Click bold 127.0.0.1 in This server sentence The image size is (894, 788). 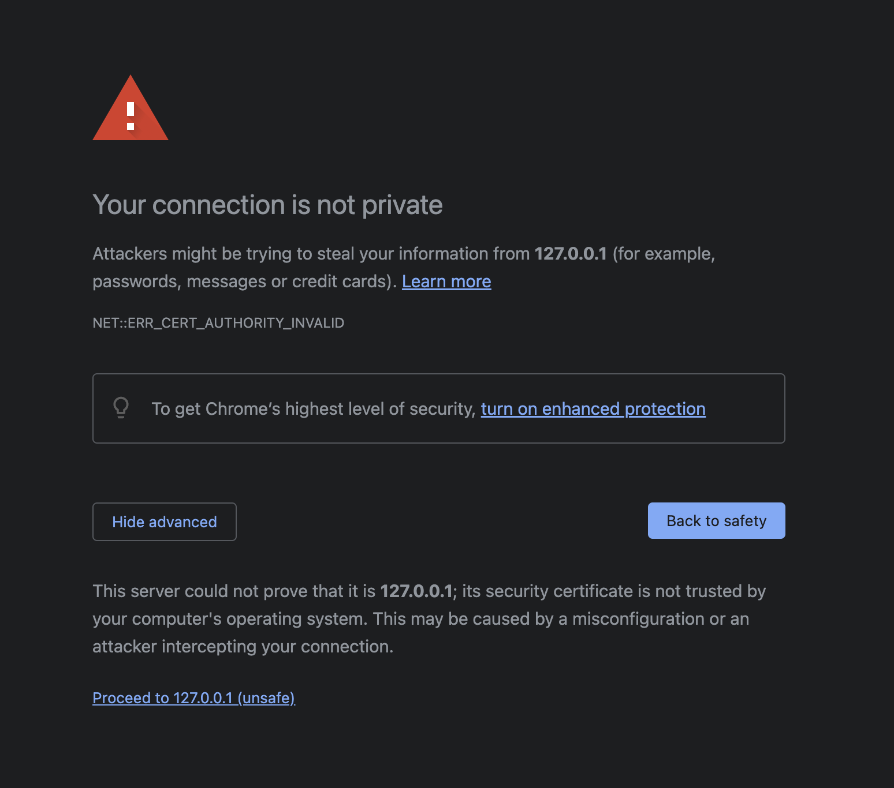[x=416, y=591]
